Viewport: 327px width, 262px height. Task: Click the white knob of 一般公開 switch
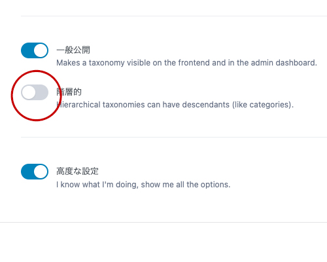click(x=41, y=50)
